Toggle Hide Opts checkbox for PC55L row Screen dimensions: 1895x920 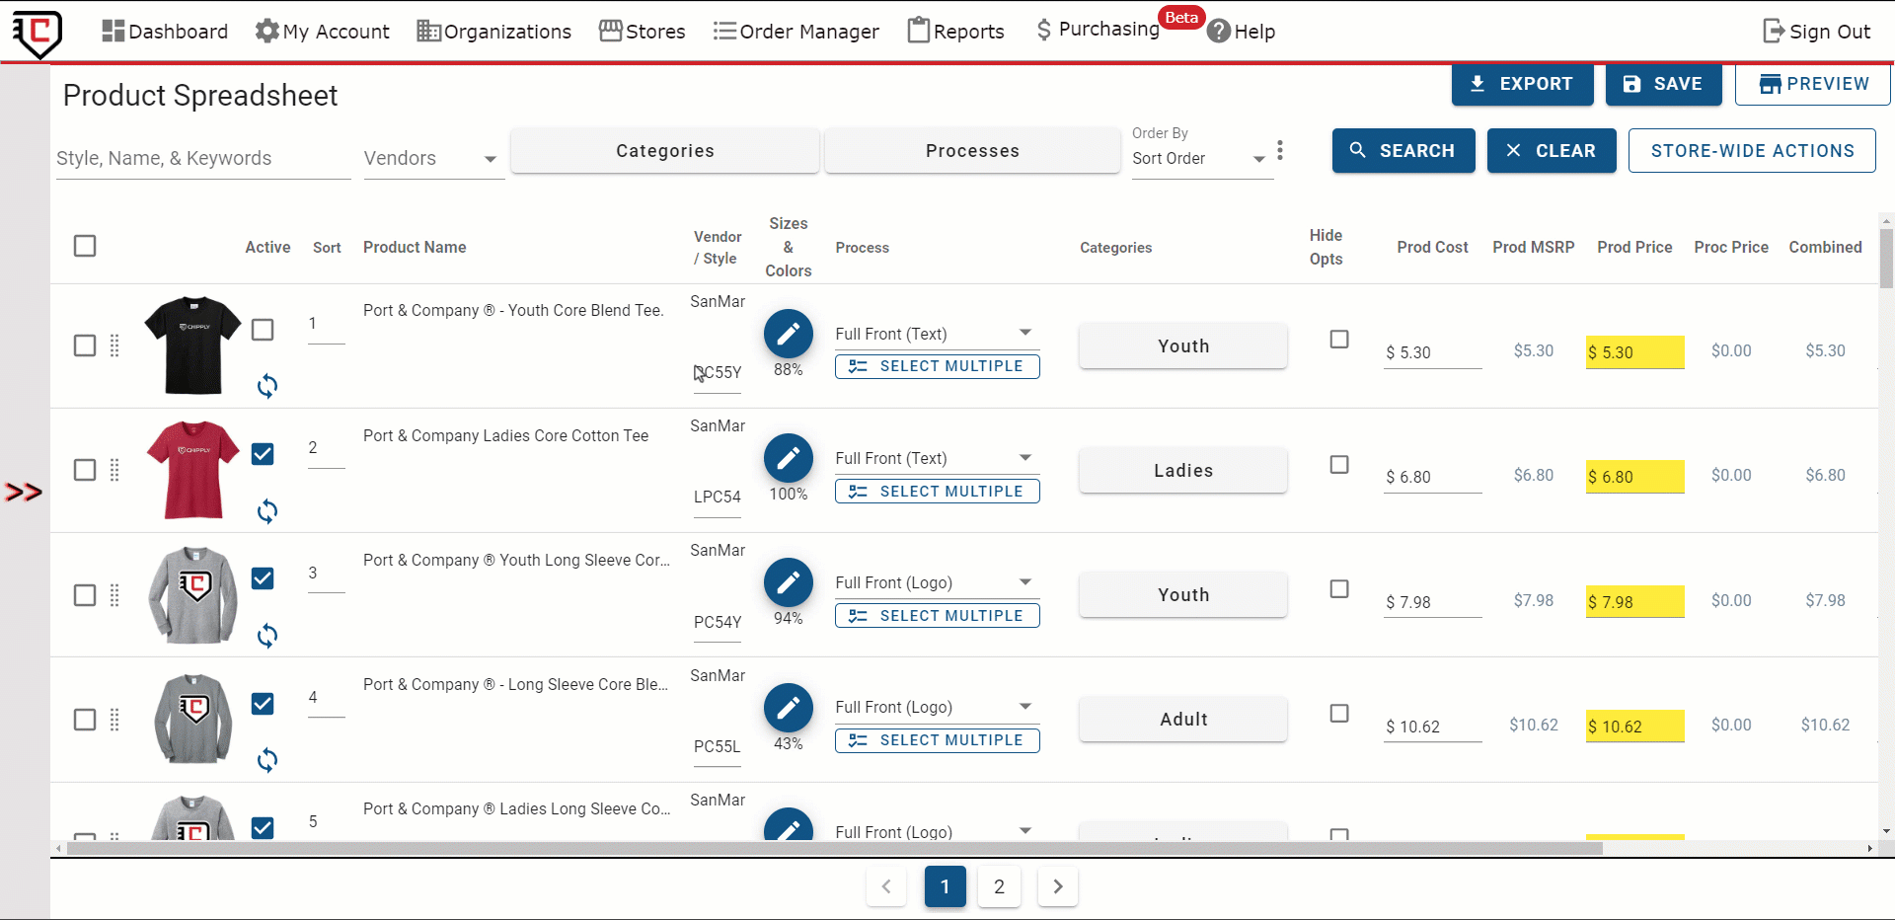coord(1339,714)
